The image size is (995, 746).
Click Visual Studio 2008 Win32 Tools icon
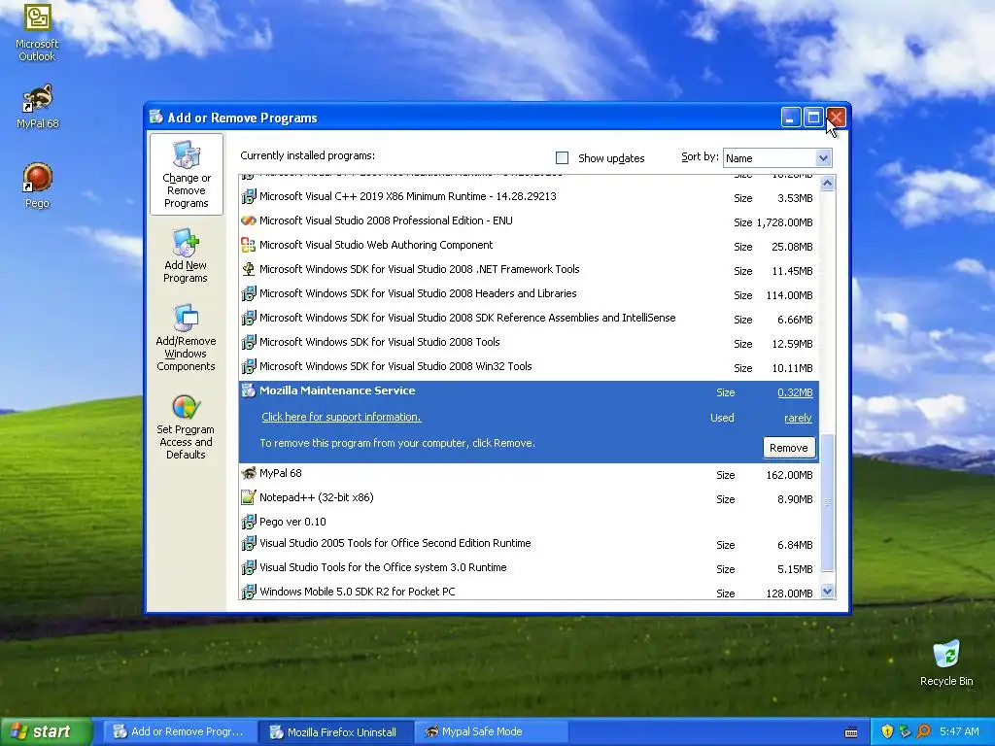coord(249,366)
